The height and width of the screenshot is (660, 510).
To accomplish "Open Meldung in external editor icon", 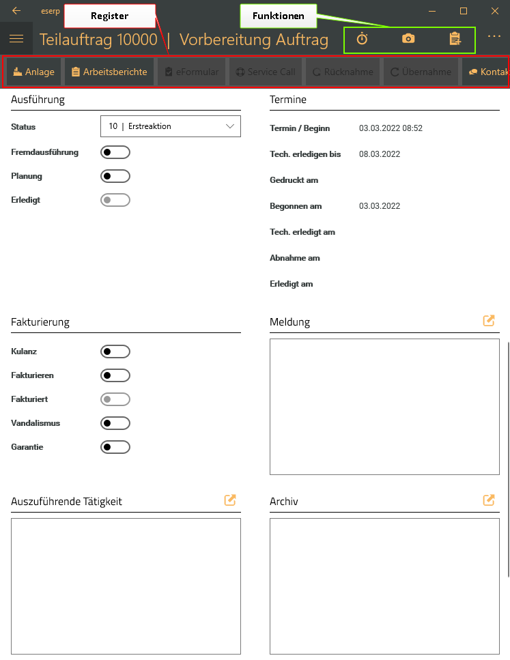I will point(489,321).
